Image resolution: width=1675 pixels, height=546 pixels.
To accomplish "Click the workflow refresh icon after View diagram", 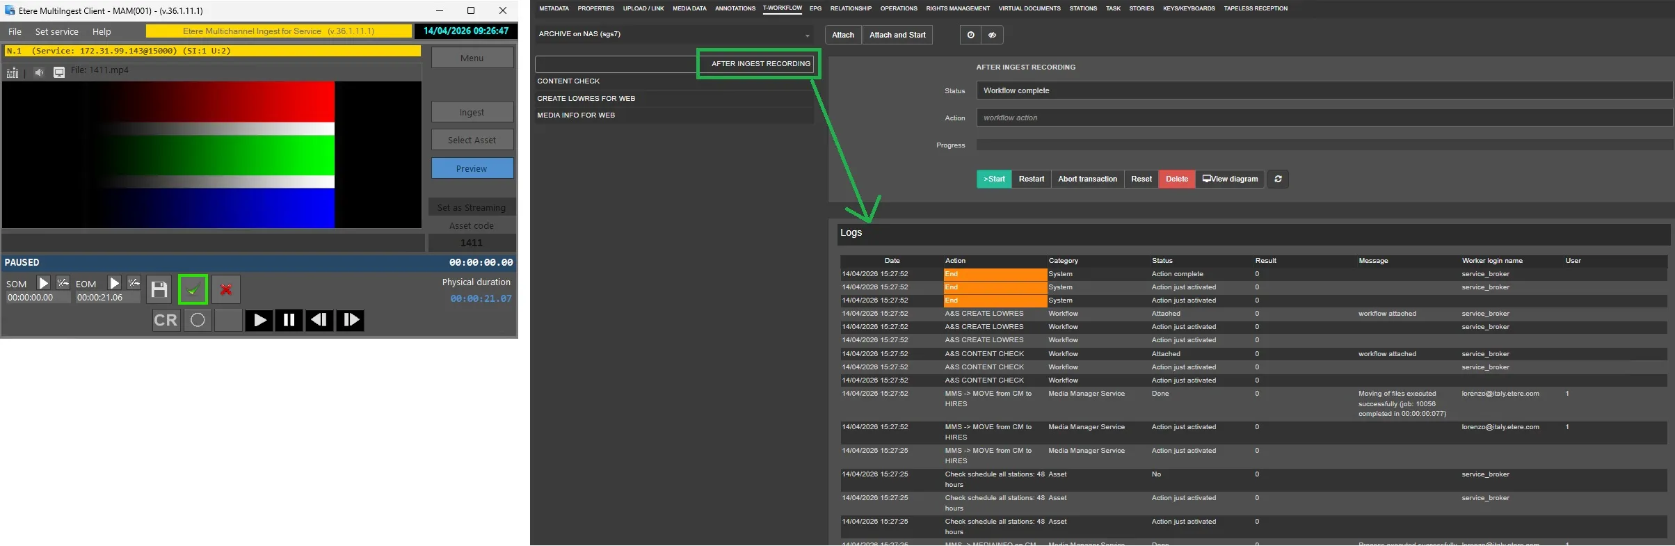I will tap(1278, 179).
